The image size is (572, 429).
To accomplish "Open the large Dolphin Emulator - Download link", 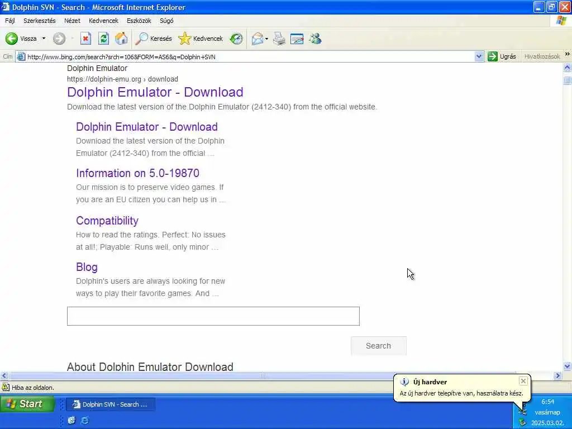I will (x=155, y=92).
